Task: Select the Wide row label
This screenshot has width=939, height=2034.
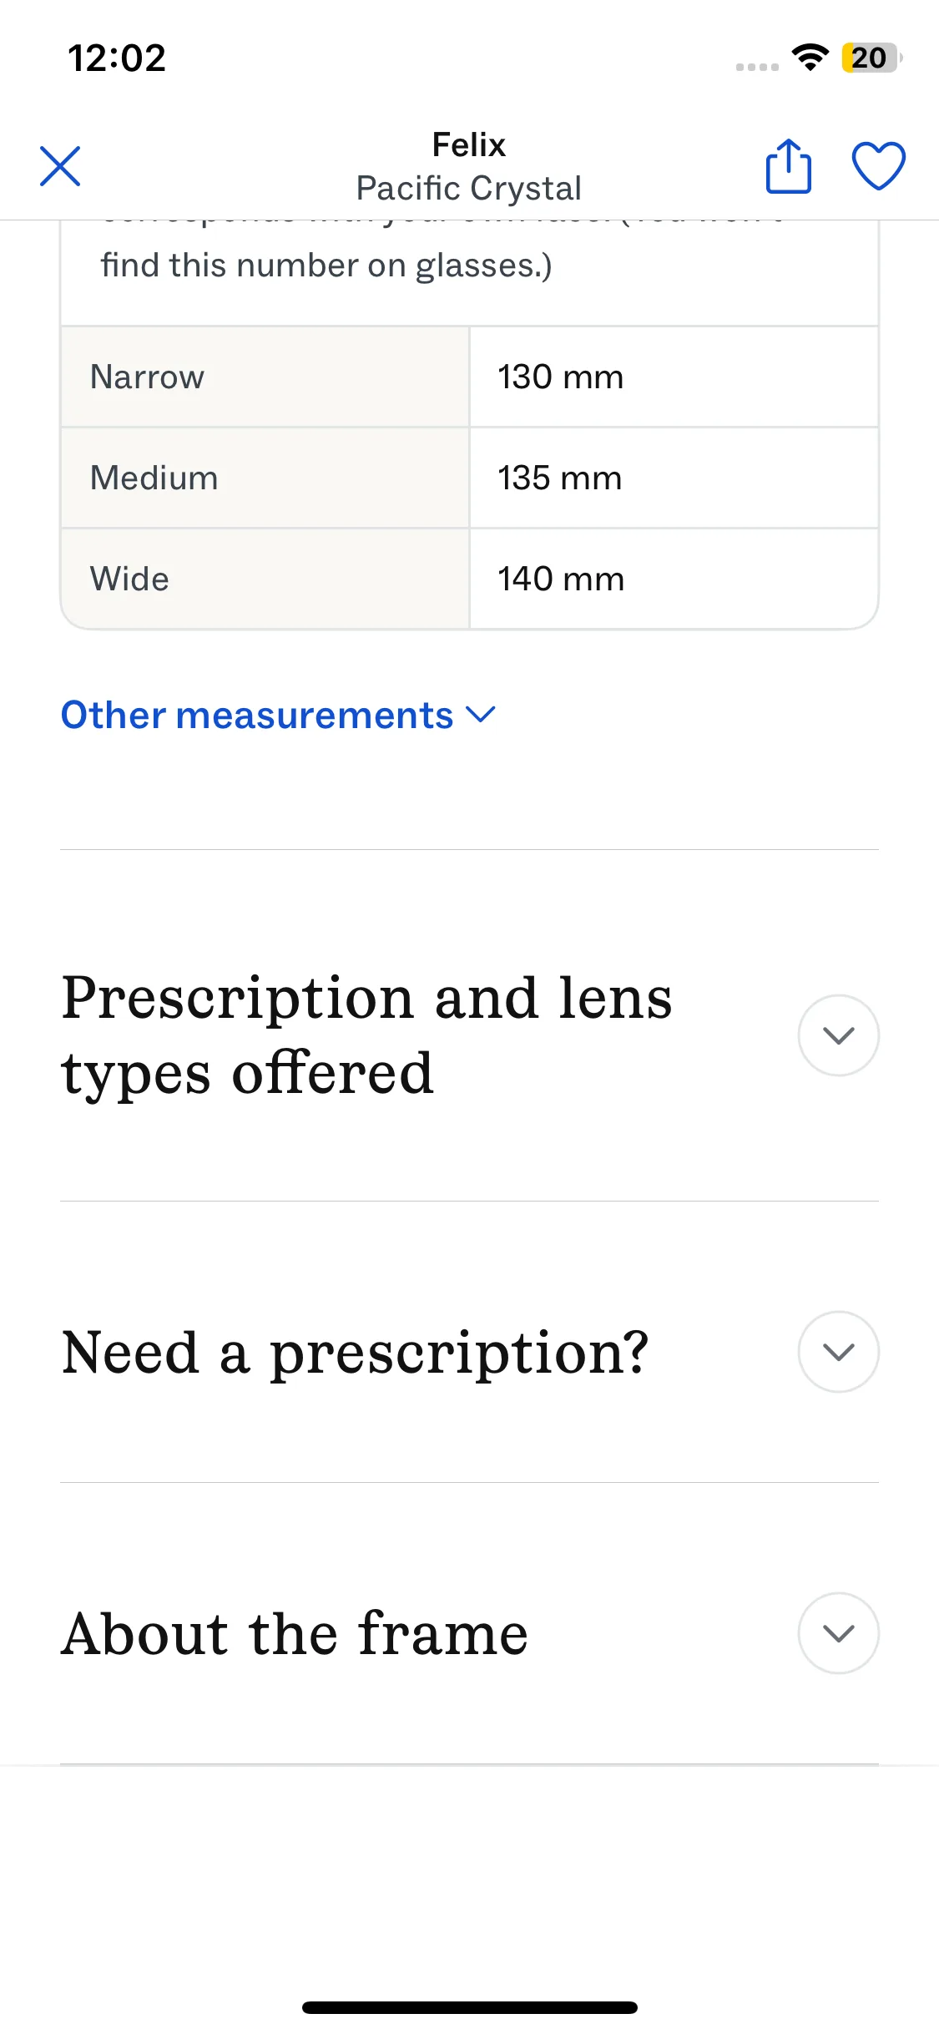Action: coord(129,579)
